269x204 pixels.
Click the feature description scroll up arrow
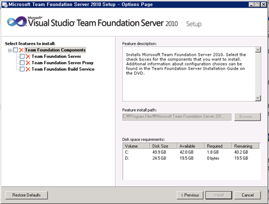tap(258, 50)
